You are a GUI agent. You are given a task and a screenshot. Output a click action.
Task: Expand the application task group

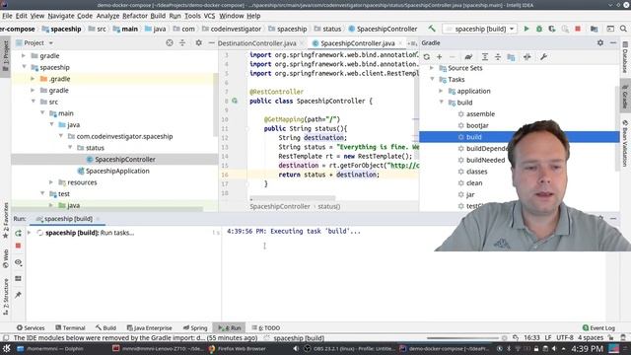[x=441, y=91]
